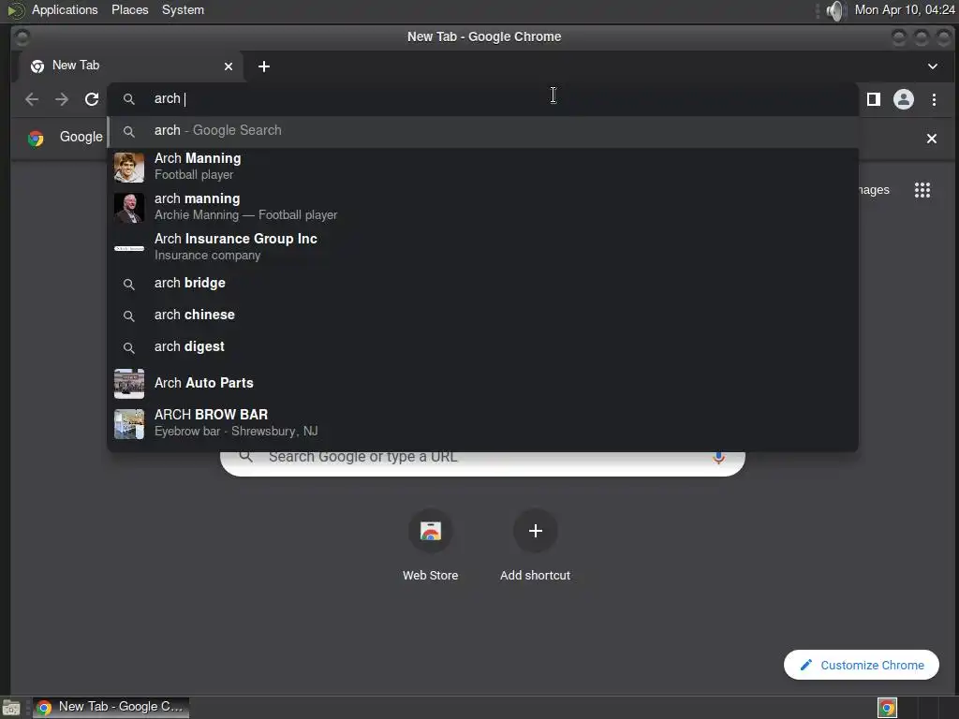Click the ARCH BROW BAR thumbnail image
This screenshot has height=719, width=959.
click(x=129, y=424)
